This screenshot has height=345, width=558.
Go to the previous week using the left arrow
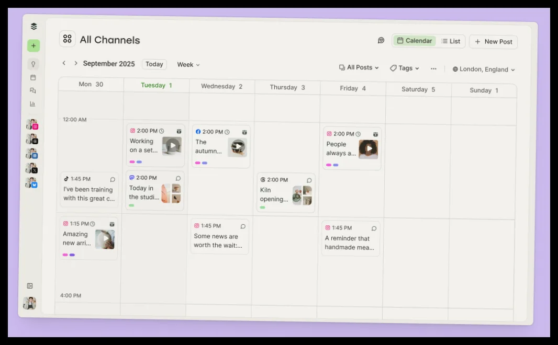coord(64,63)
